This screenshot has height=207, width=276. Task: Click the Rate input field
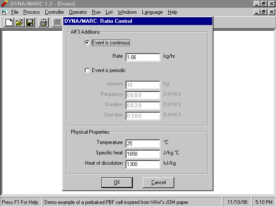pyautogui.click(x=143, y=57)
